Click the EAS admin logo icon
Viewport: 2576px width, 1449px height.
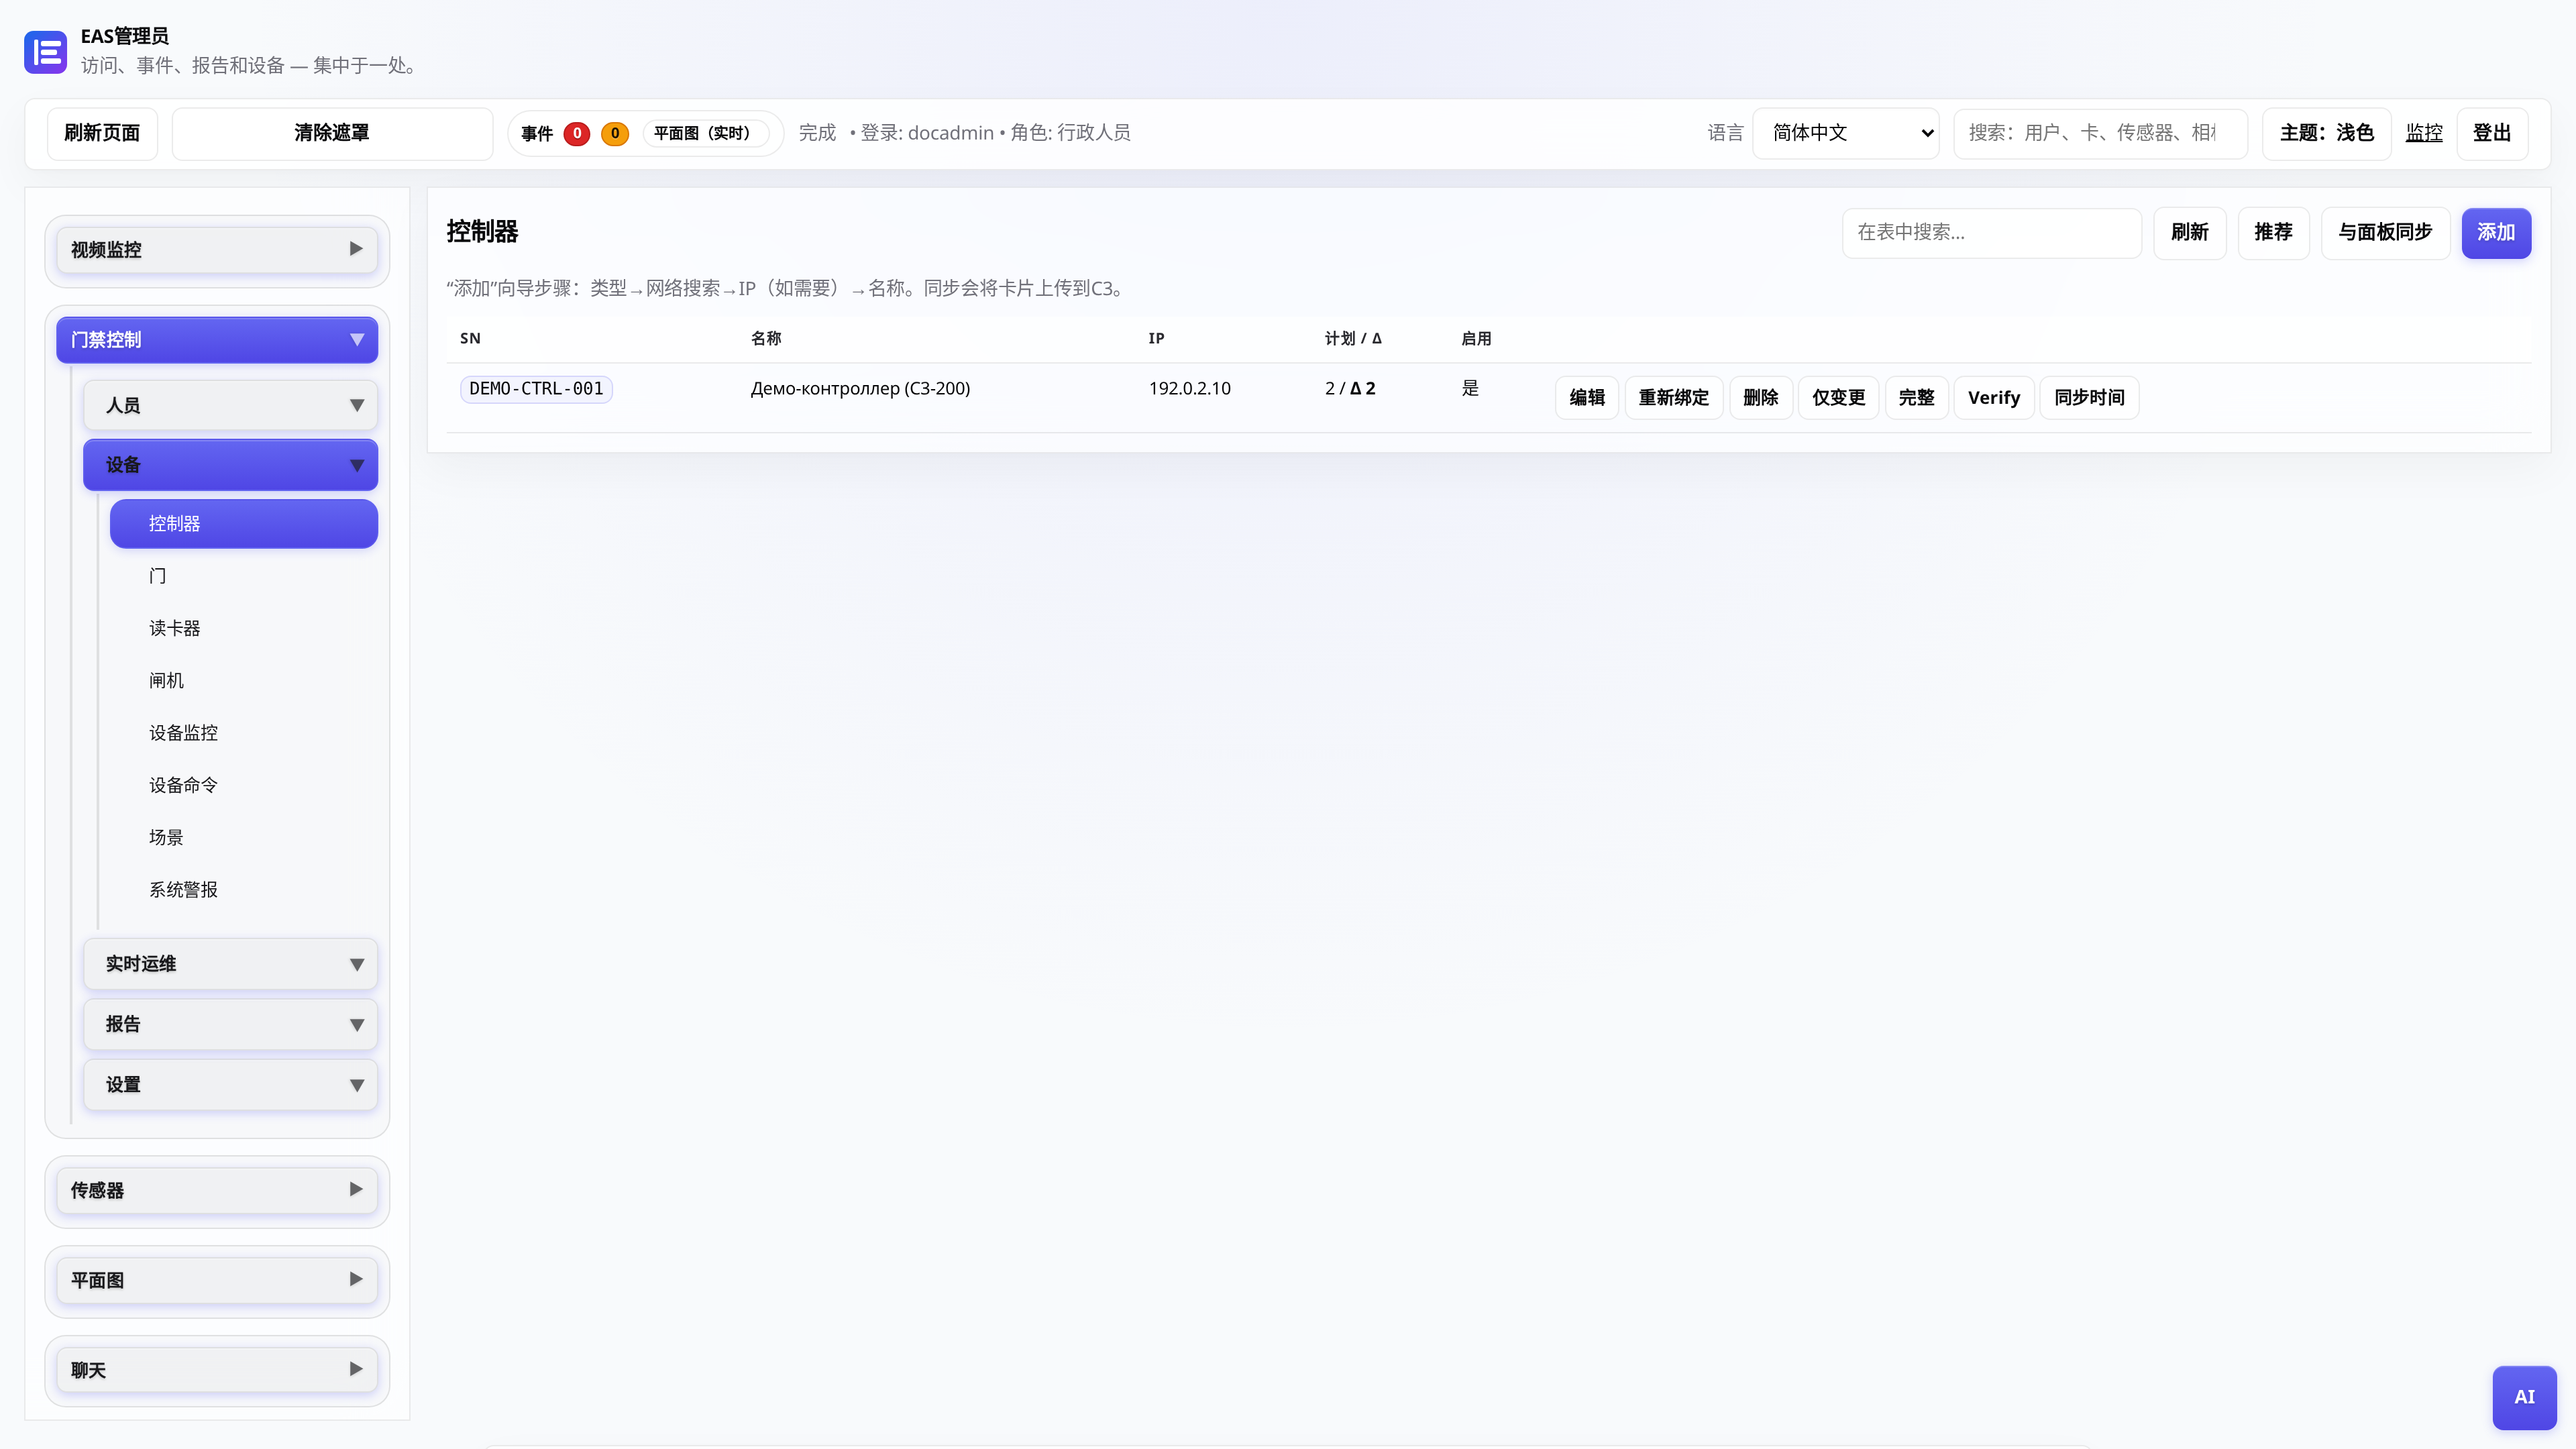tap(45, 52)
